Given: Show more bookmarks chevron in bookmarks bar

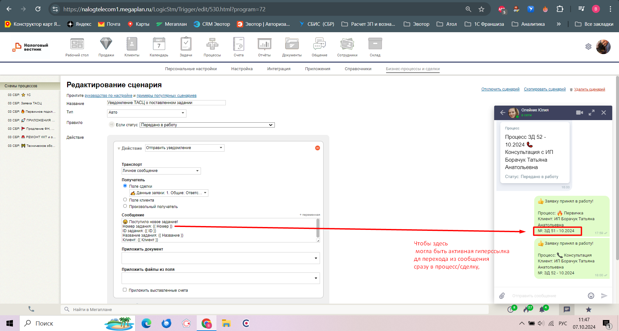Looking at the screenshot, I should [559, 24].
